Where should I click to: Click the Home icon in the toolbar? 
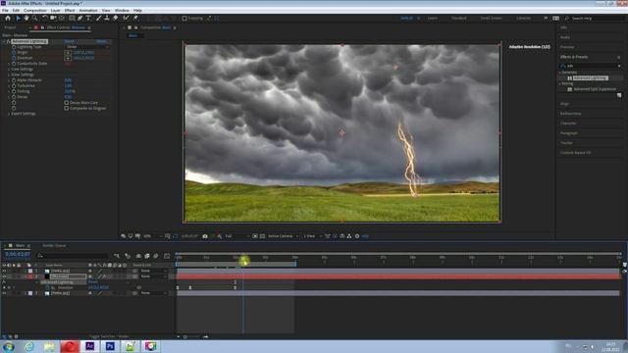coord(8,18)
